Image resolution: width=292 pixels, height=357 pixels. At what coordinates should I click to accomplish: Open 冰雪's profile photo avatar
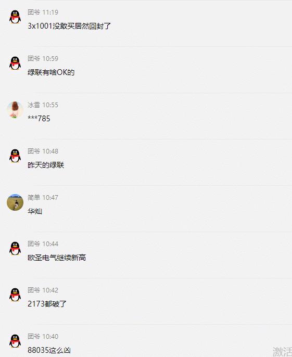pos(15,110)
